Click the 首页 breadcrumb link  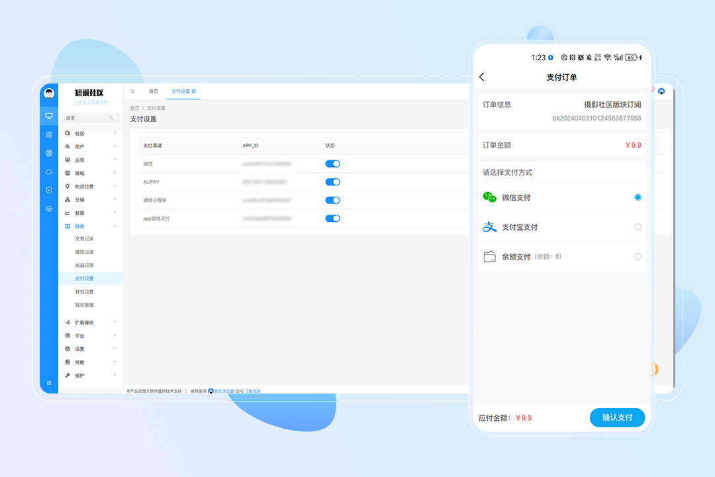coord(134,108)
